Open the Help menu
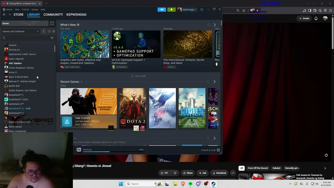 43,9
